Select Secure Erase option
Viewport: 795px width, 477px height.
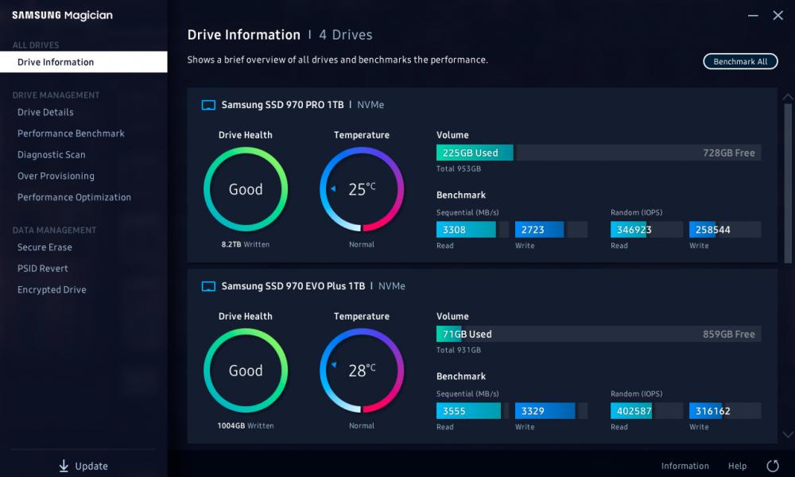45,247
